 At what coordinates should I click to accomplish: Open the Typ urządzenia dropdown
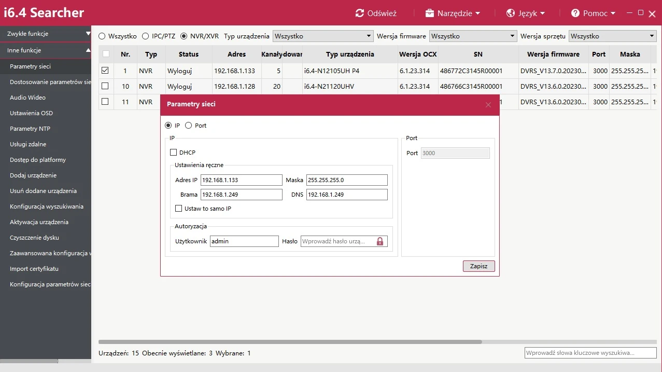[368, 36]
